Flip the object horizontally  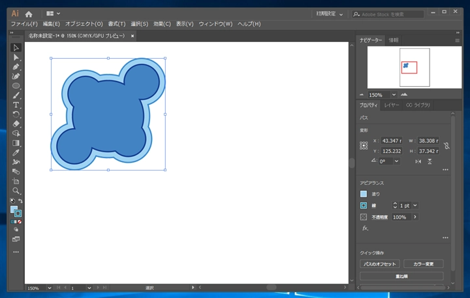click(418, 161)
